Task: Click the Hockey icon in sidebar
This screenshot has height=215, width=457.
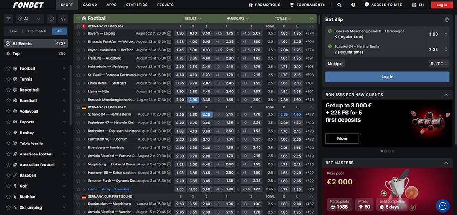Action: click(15, 133)
